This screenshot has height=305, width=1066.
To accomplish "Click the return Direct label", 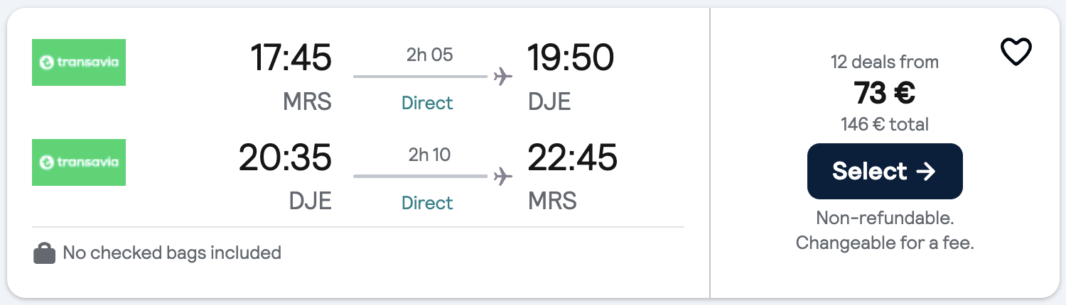I will tap(427, 203).
